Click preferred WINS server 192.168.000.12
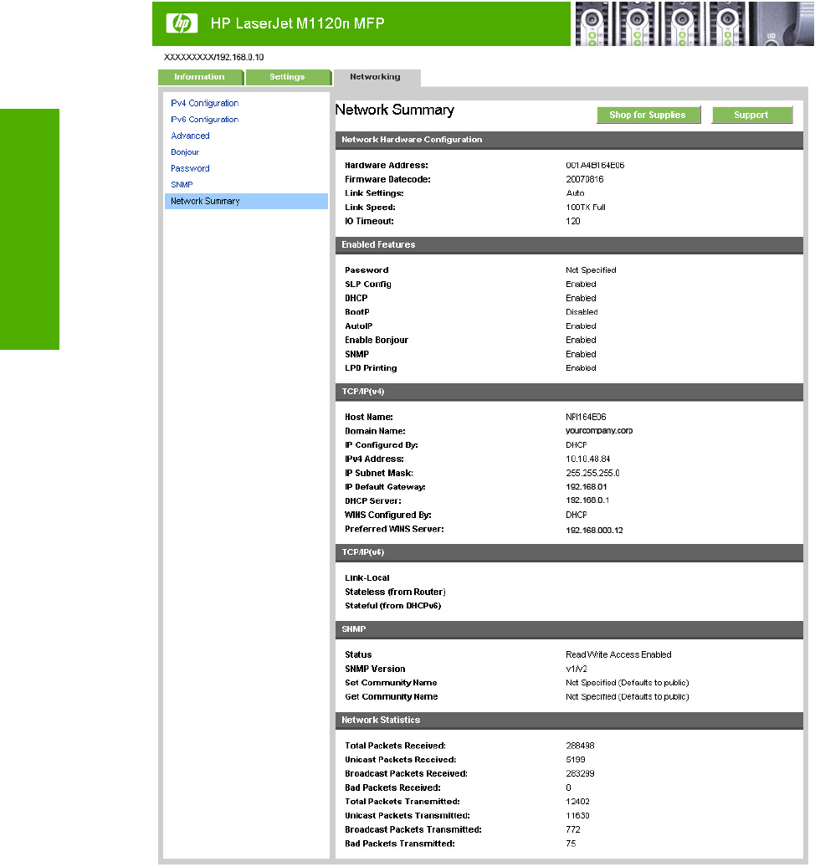This screenshot has width=815, height=867. coord(594,531)
